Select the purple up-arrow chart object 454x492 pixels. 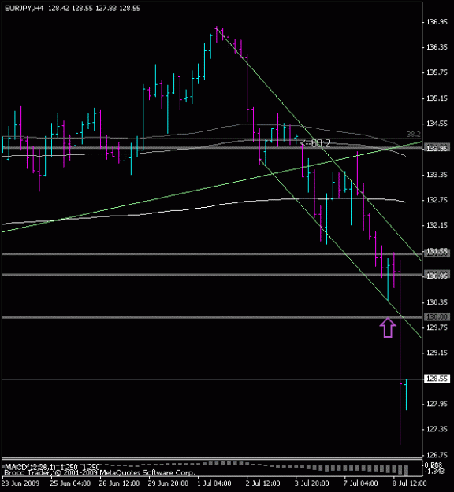pyautogui.click(x=388, y=327)
